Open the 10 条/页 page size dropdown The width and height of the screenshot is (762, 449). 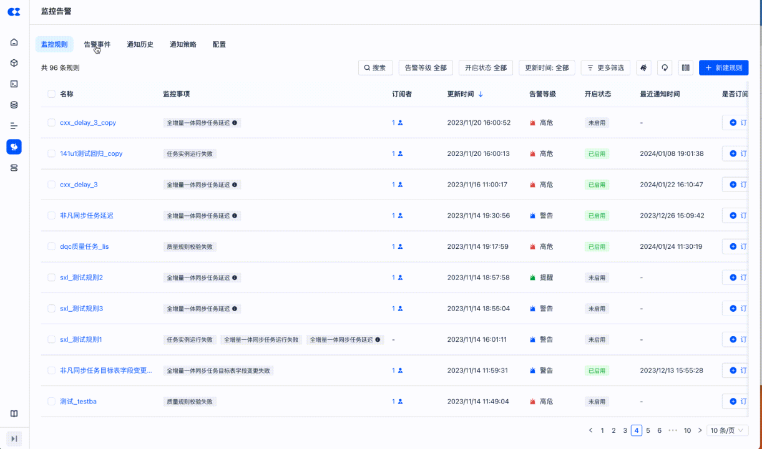click(727, 430)
